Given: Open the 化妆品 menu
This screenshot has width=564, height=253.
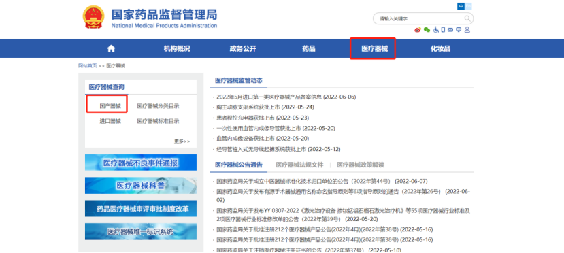Looking at the screenshot, I should 441,49.
